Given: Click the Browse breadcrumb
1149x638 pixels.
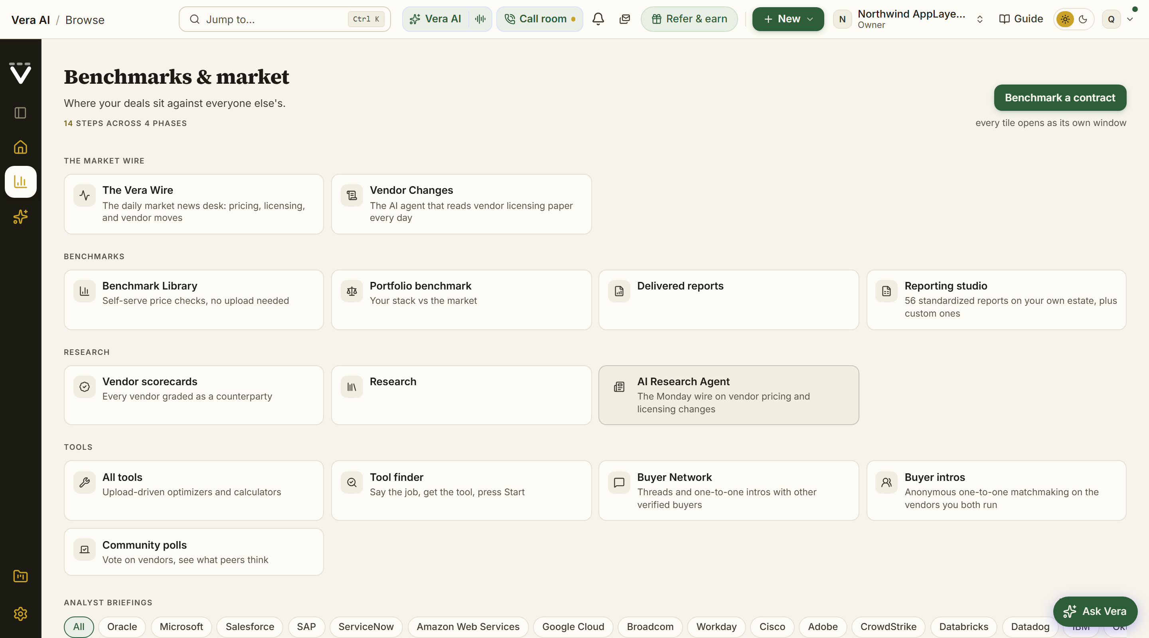Looking at the screenshot, I should click(x=85, y=20).
